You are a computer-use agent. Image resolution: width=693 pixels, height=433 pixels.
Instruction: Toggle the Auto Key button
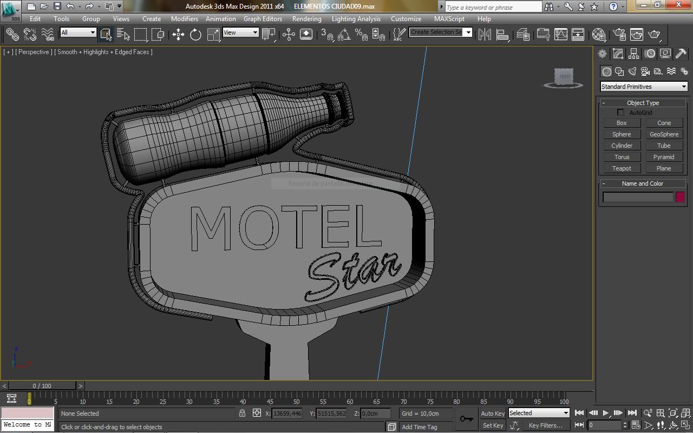(493, 414)
